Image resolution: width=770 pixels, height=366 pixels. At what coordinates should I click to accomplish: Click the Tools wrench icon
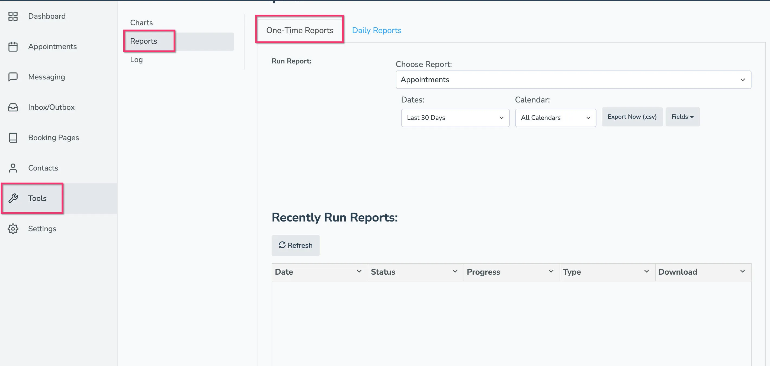click(13, 198)
